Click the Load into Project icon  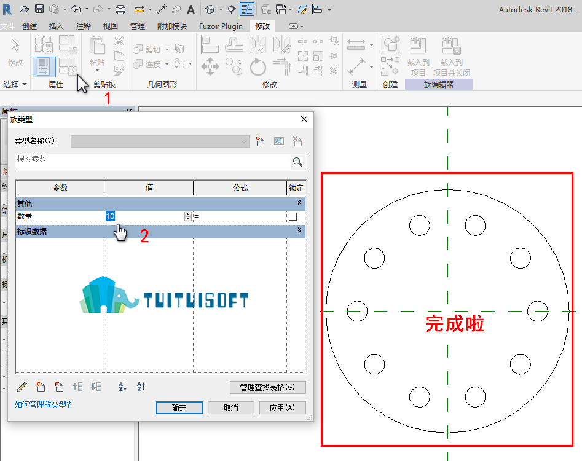[418, 45]
